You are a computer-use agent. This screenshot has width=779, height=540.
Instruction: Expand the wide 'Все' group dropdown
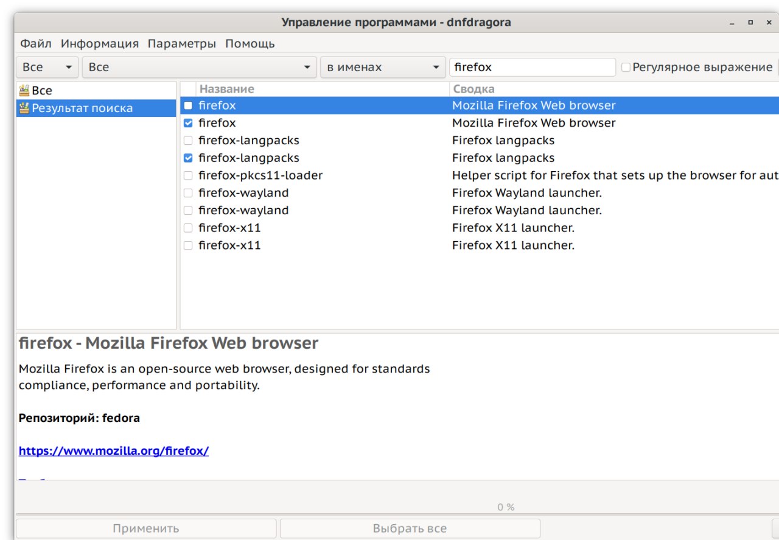tap(199, 67)
